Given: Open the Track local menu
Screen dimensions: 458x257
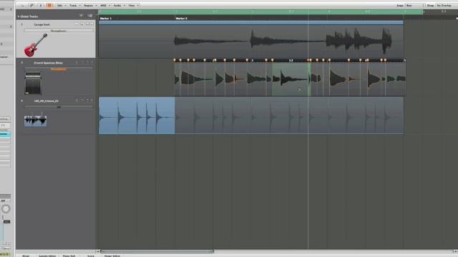Looking at the screenshot, I should coord(74,5).
